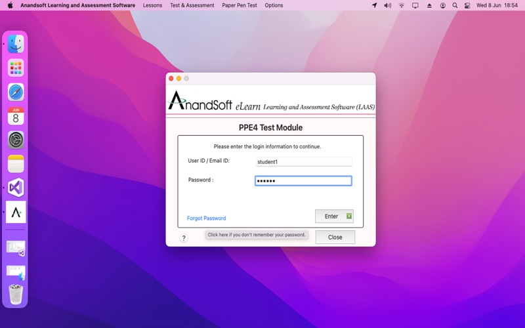Open the Notes app in dock
525x328 pixels.
tap(16, 163)
